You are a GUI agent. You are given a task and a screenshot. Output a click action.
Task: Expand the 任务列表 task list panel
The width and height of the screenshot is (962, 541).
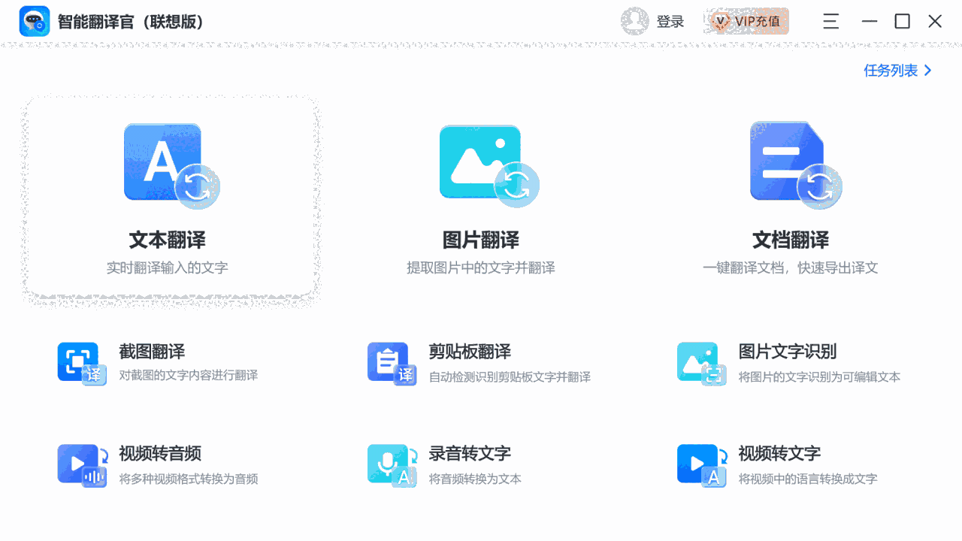coord(893,71)
